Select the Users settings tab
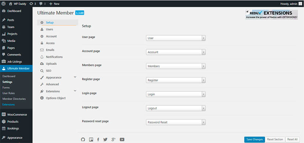The image size is (304, 143). 58,29
